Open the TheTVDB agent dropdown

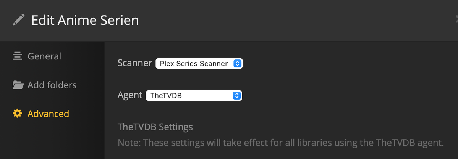coord(194,95)
